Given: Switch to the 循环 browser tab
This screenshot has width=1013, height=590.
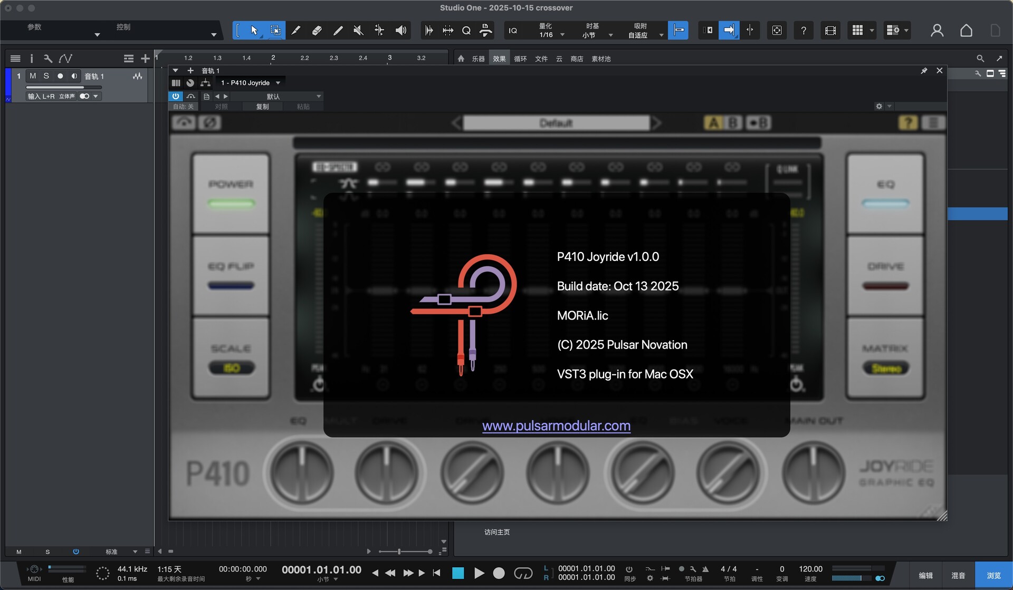Looking at the screenshot, I should (x=520, y=59).
